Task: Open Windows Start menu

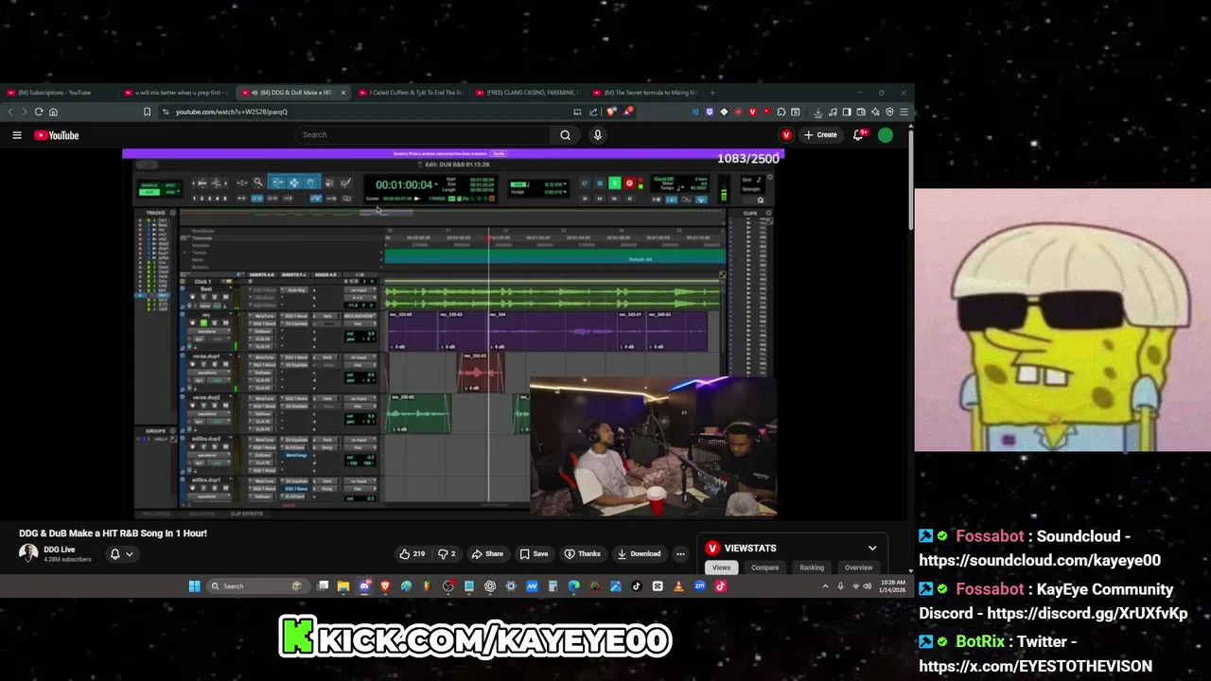Action: (x=194, y=586)
